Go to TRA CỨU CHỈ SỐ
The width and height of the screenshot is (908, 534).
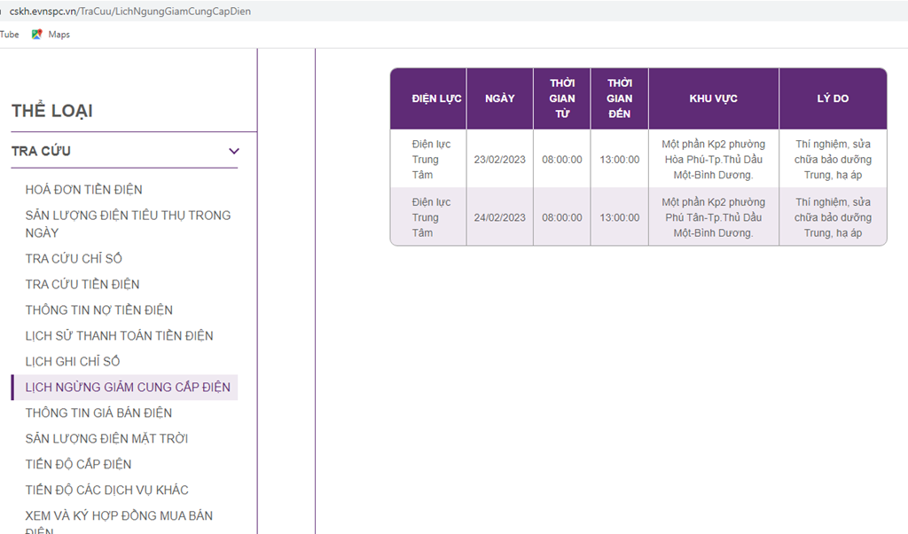[x=74, y=258]
